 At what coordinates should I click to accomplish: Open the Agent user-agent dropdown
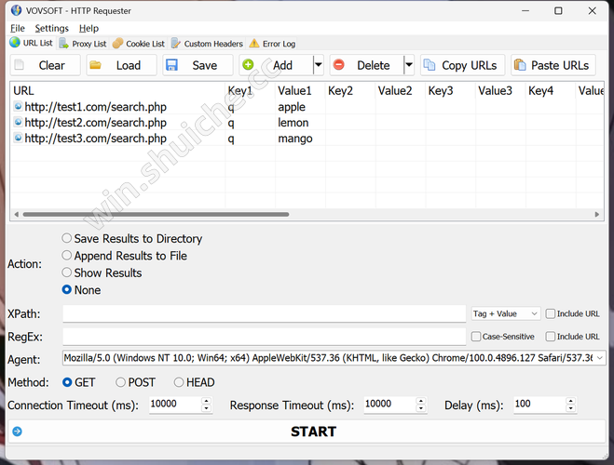click(599, 358)
